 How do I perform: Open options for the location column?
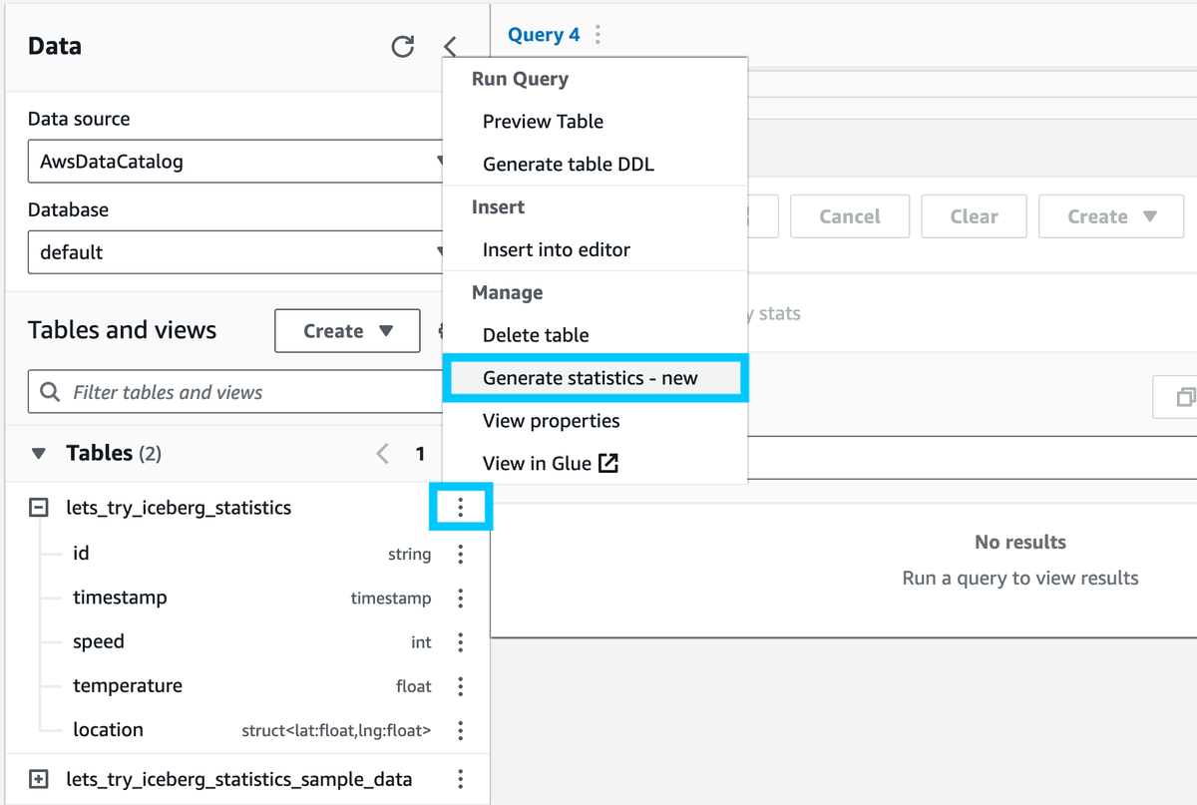coord(460,730)
